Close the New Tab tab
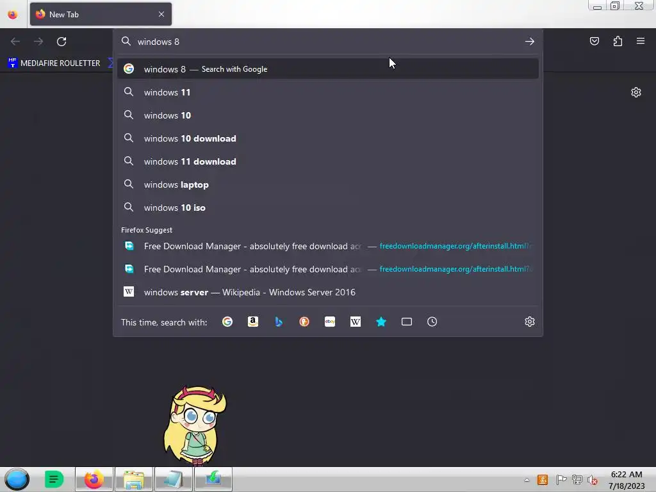The height and width of the screenshot is (492, 656). click(x=161, y=14)
